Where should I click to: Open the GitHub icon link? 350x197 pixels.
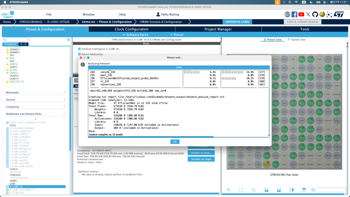click(315, 14)
